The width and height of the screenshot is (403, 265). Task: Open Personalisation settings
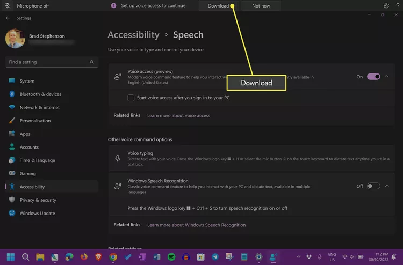click(x=52, y=121)
